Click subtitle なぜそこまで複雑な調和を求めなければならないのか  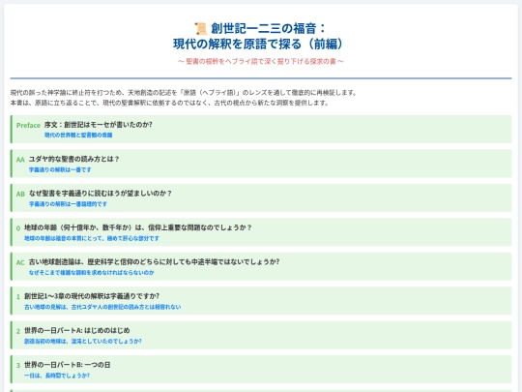click(91, 273)
